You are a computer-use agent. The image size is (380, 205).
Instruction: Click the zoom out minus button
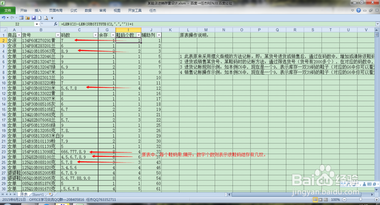click(x=344, y=199)
